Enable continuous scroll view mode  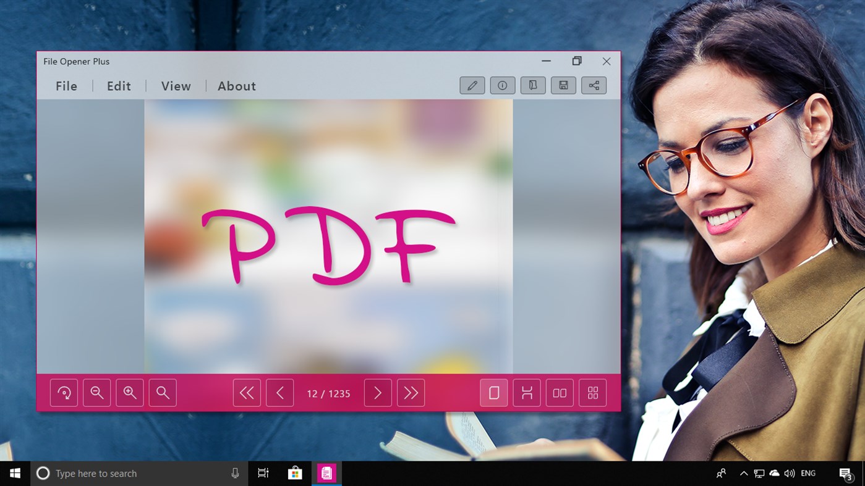point(526,392)
